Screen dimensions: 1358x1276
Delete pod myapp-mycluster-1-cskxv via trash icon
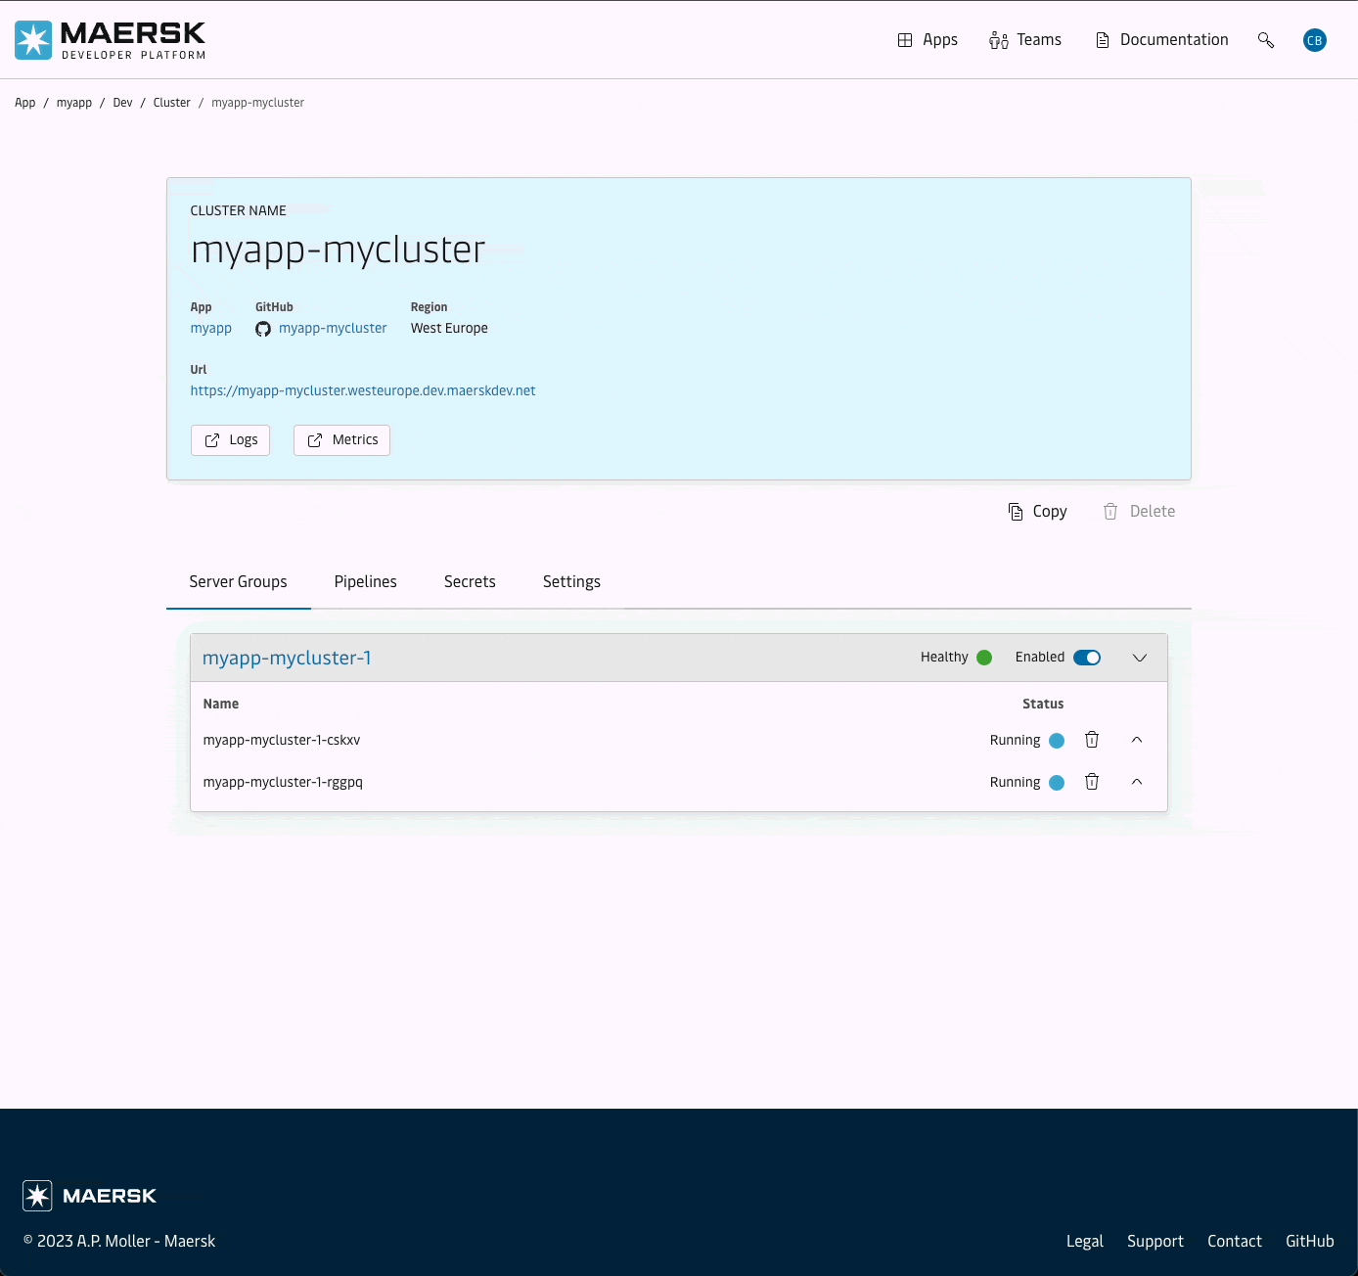tap(1092, 740)
